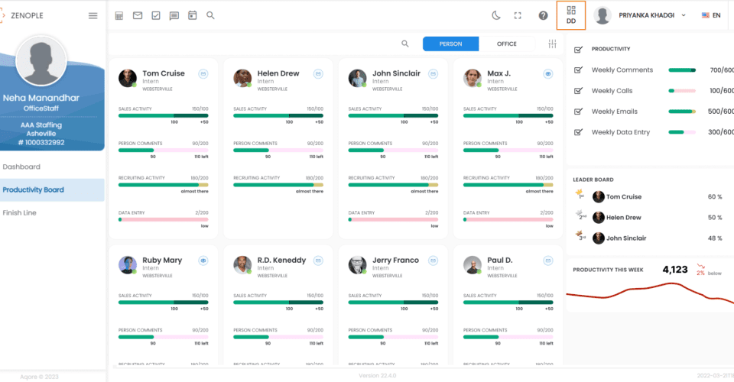Click the 4,123 productivity value
This screenshot has height=382, width=734.
point(675,270)
